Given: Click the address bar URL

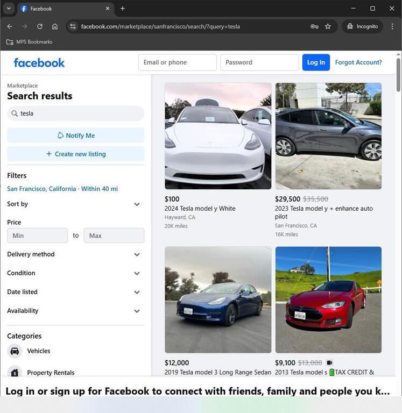Looking at the screenshot, I should point(160,26).
